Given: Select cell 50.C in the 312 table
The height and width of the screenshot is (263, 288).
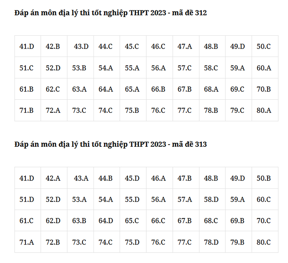Looking at the screenshot, I should tap(265, 46).
